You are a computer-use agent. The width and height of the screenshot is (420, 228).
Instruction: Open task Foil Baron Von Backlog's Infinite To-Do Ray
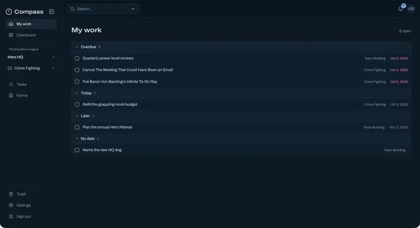(x=120, y=81)
